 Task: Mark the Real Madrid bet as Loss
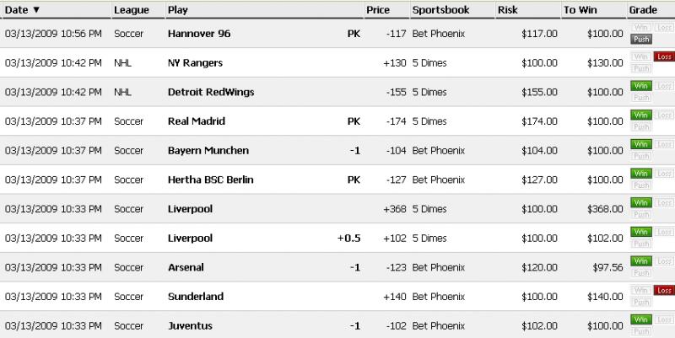[x=665, y=115]
